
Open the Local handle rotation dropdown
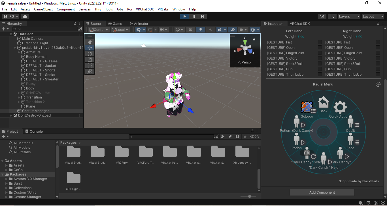click(x=120, y=30)
